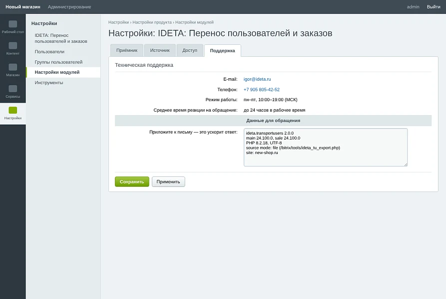Screen dimensions: 446x299
Task: Click the Настройки breadcrumb link
Action: pos(118,22)
